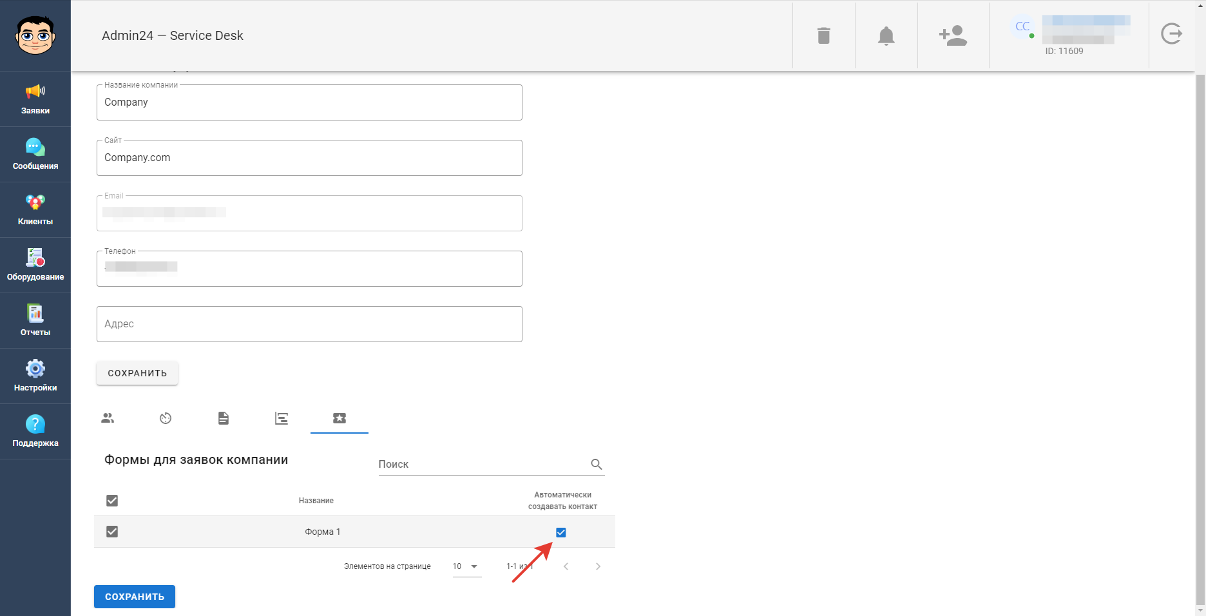Switch to the contacts people tab
This screenshot has height=616, width=1206.
click(108, 418)
